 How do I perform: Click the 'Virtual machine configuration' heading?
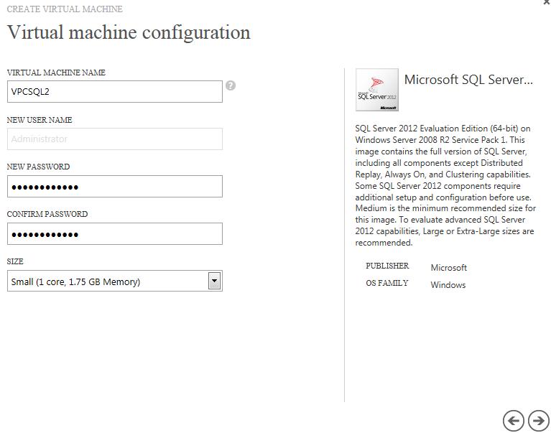[x=129, y=32]
